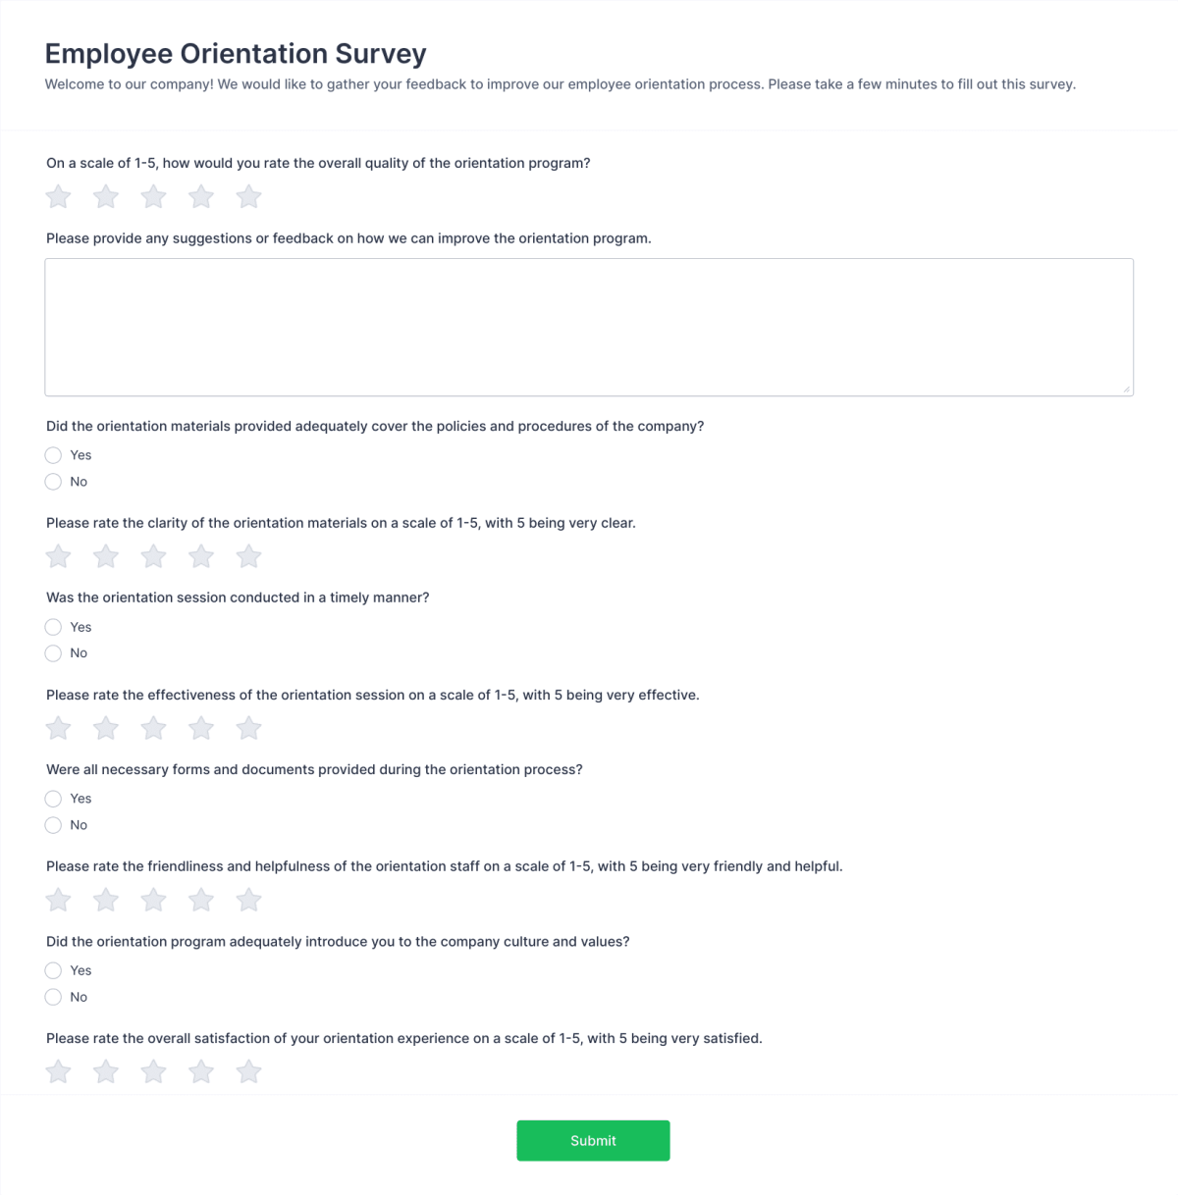
Task: Select the first star for overall program quality
Action: click(x=57, y=196)
